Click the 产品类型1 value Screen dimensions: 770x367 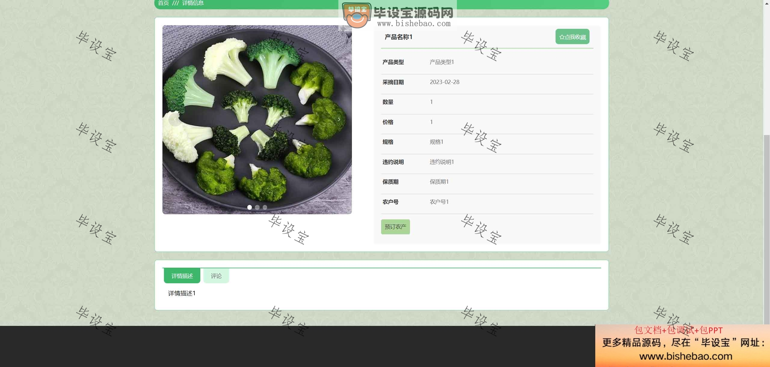[x=442, y=62]
